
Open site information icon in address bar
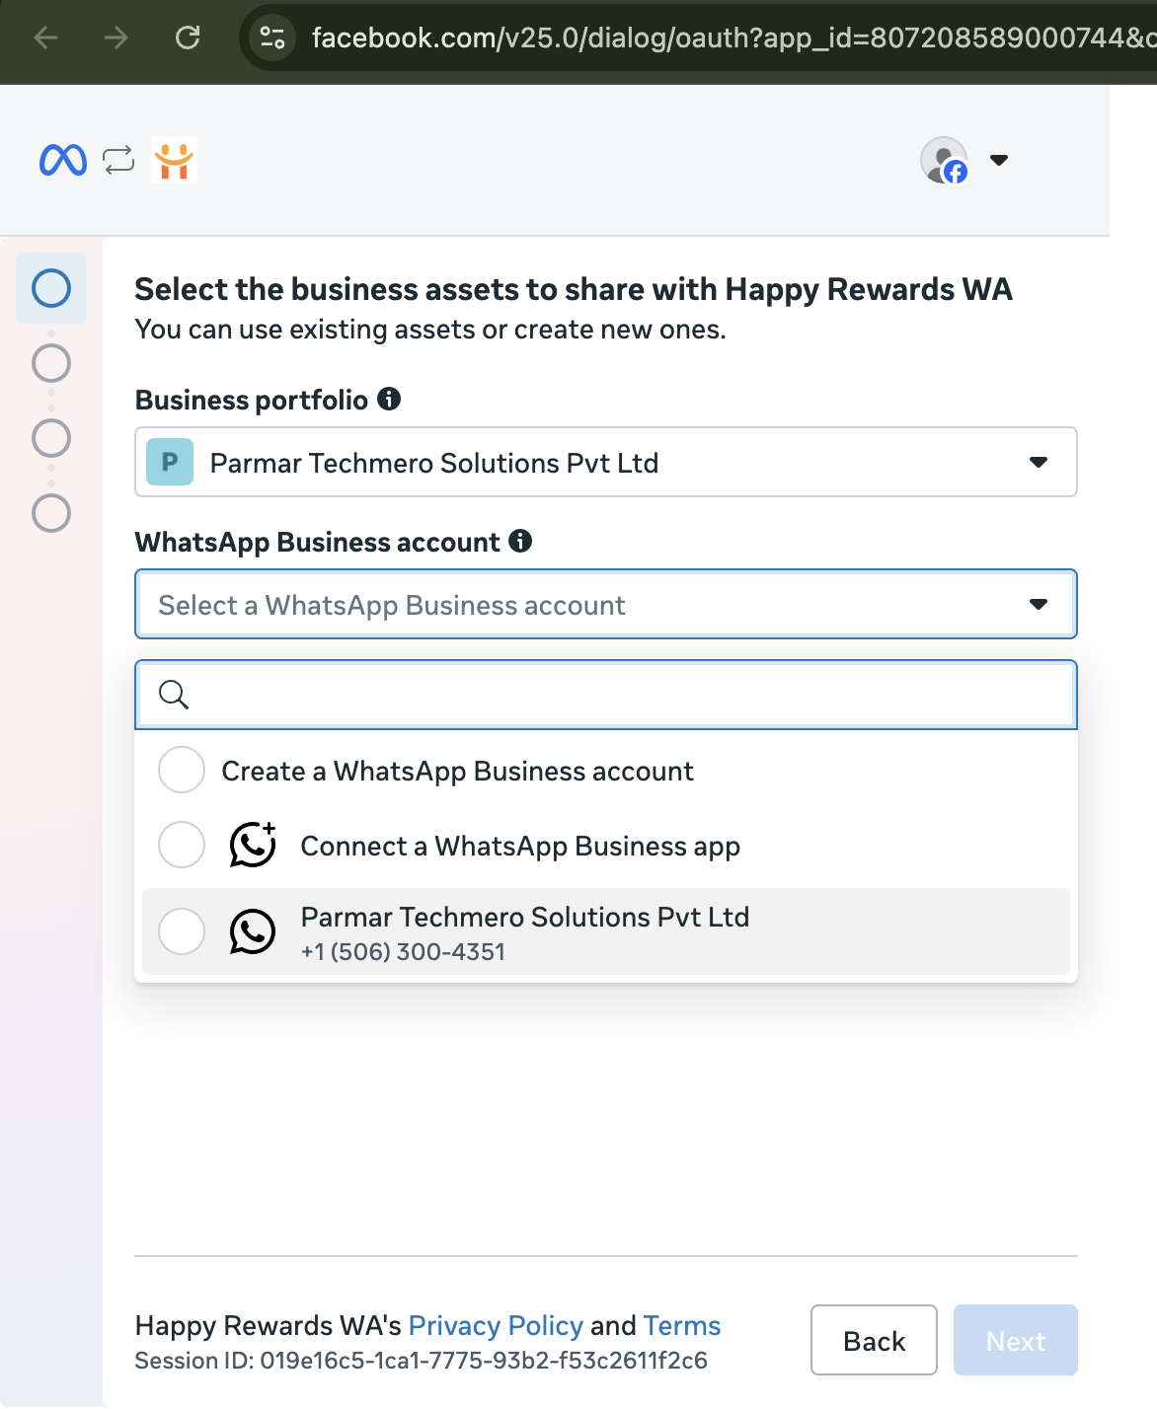tap(272, 37)
